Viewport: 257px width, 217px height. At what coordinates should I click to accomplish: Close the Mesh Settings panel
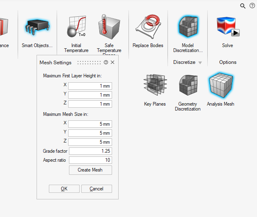click(x=112, y=62)
